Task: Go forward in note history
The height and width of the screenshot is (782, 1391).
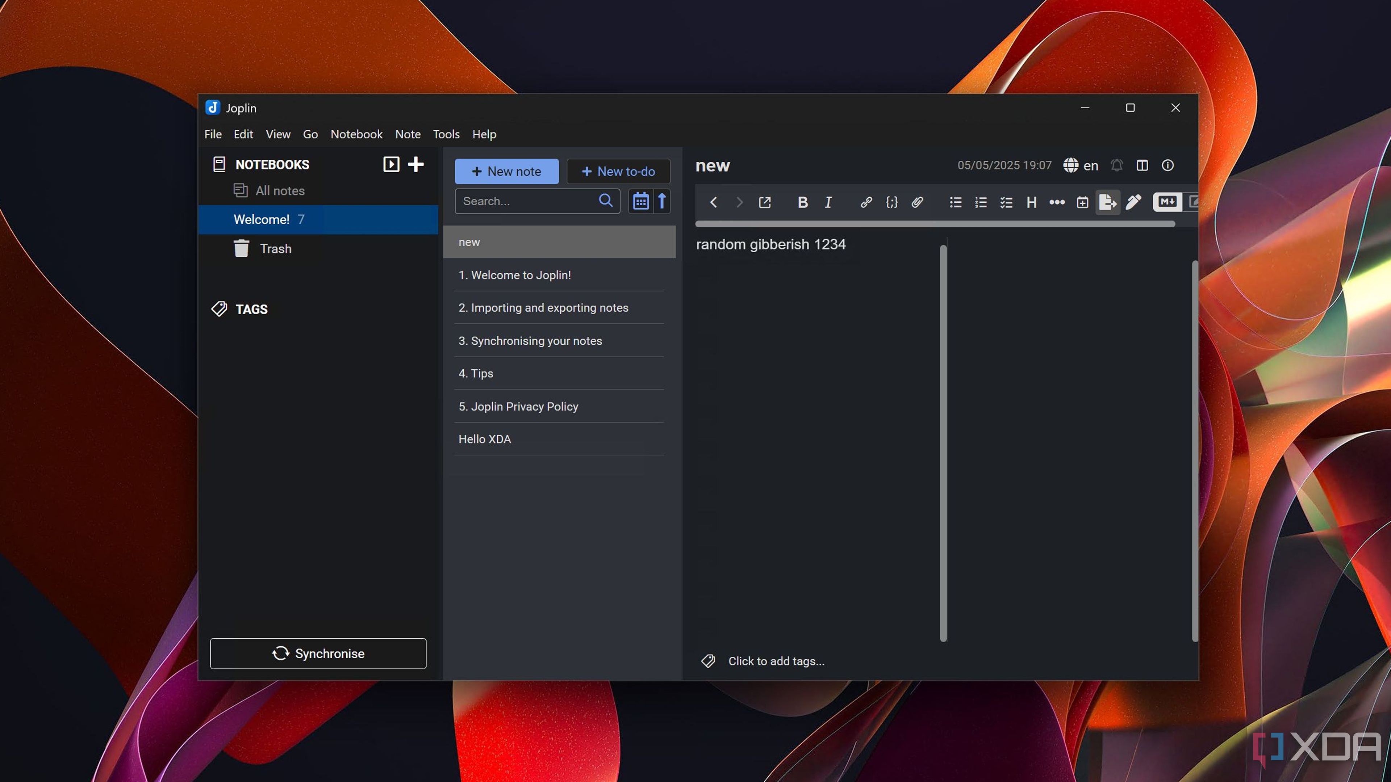Action: (x=739, y=202)
